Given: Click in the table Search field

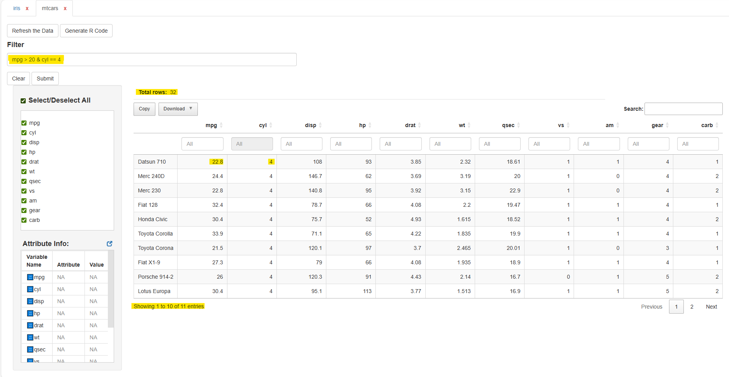Looking at the screenshot, I should pos(683,109).
